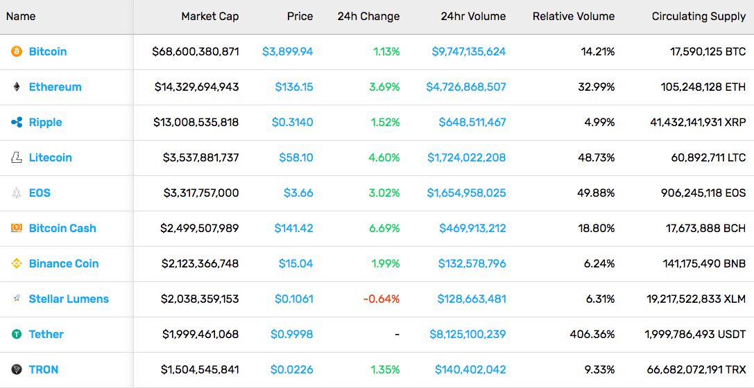
Task: Open the Stellar Lumens name link
Action: (x=69, y=299)
